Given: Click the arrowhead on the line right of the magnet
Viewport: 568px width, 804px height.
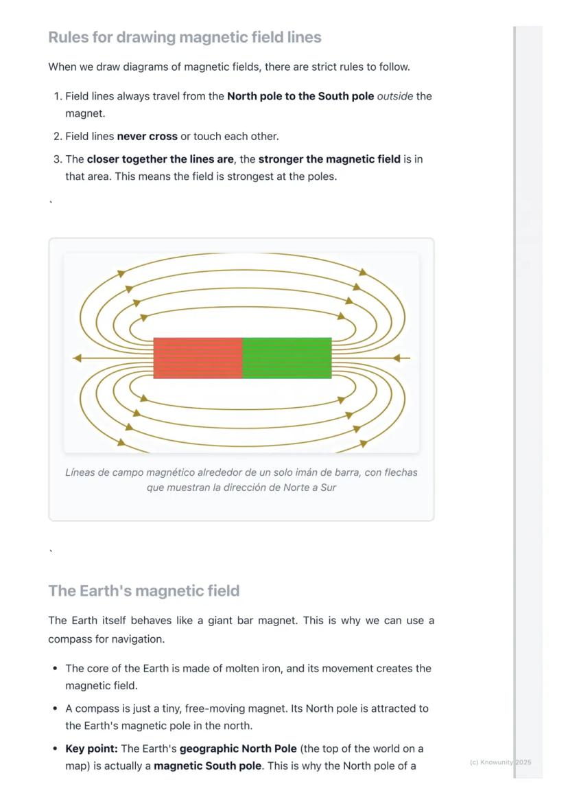Looking at the screenshot, I should coord(396,358).
